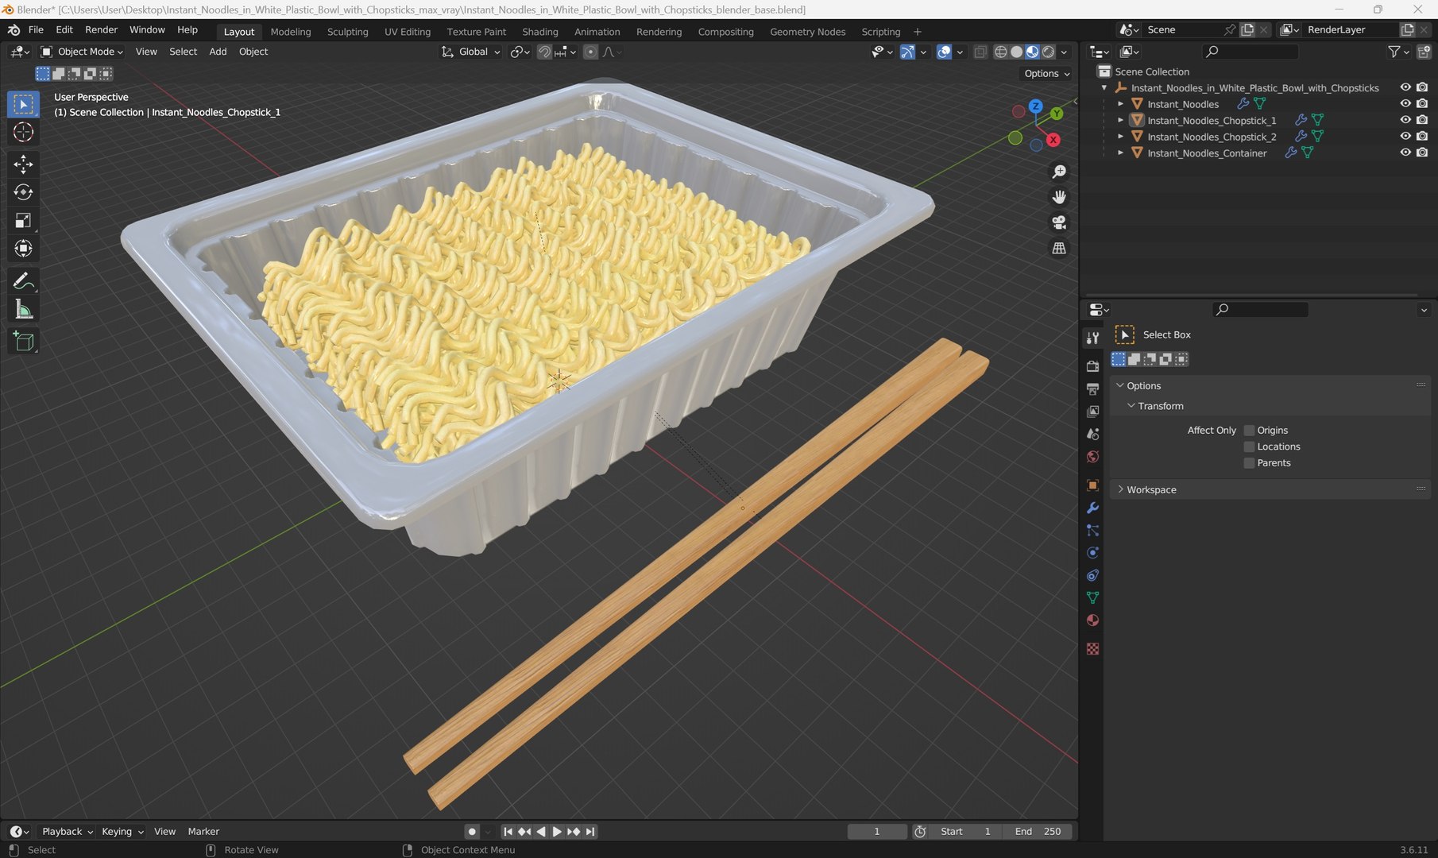The image size is (1438, 858).
Task: Open the Keying popover in timeline
Action: [122, 832]
